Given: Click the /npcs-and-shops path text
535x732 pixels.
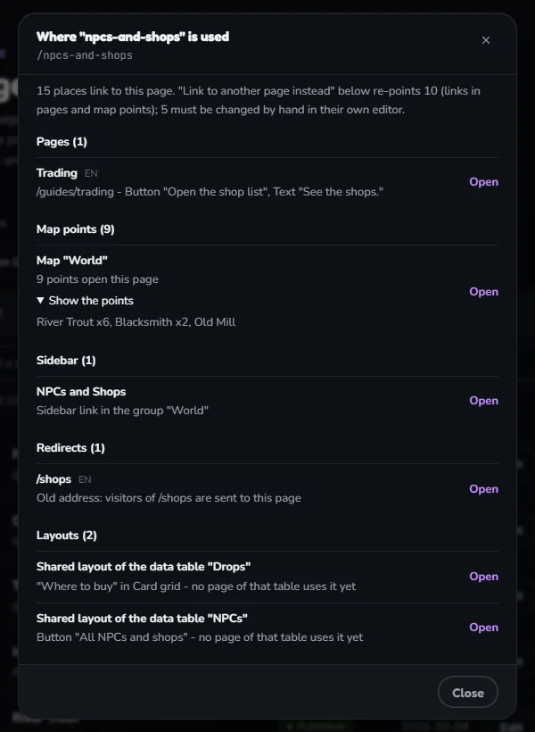Looking at the screenshot, I should click(x=85, y=55).
